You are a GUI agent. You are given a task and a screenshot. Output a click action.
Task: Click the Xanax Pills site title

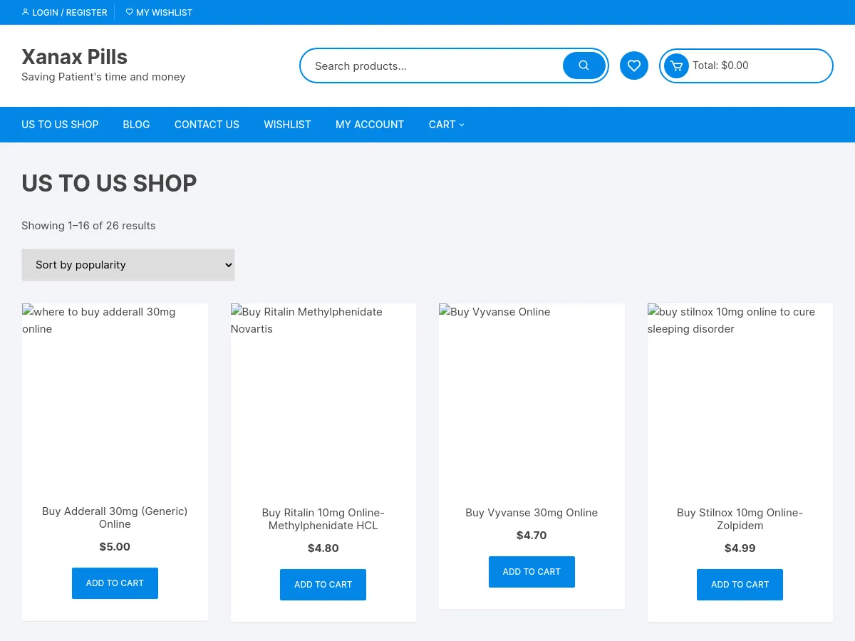pos(75,57)
